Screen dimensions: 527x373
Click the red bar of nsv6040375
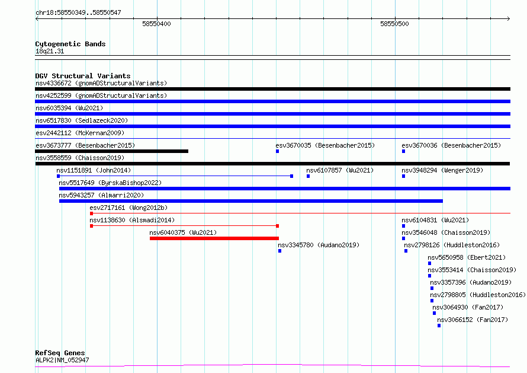(x=214, y=238)
